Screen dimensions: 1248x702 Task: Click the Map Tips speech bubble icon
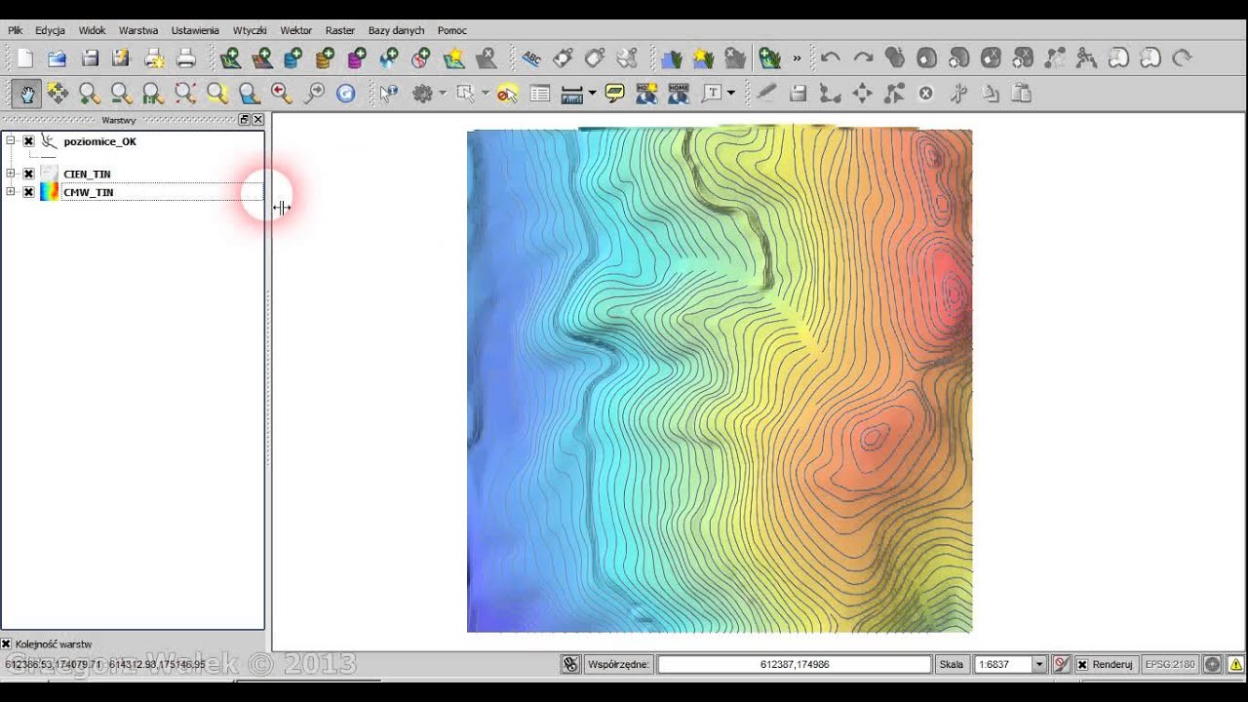point(614,94)
